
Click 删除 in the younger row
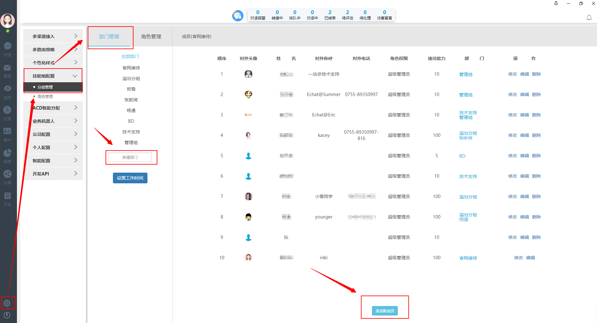[536, 217]
